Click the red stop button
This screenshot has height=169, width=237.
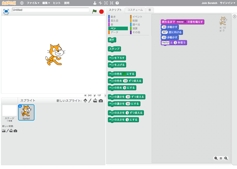tap(102, 11)
